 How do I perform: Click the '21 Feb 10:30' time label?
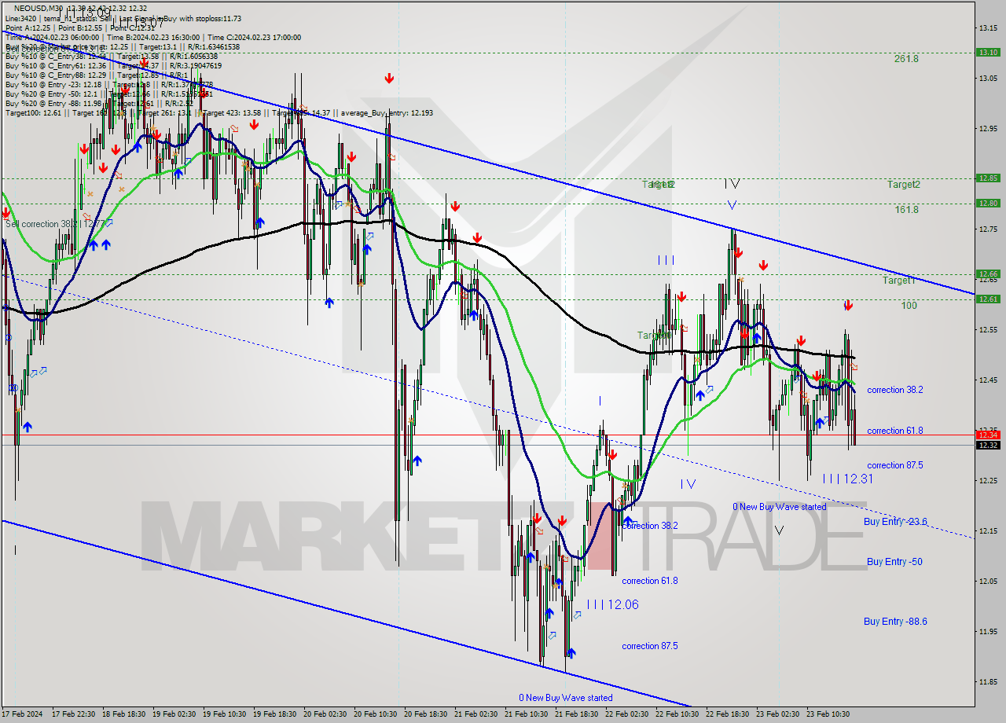[x=527, y=714]
